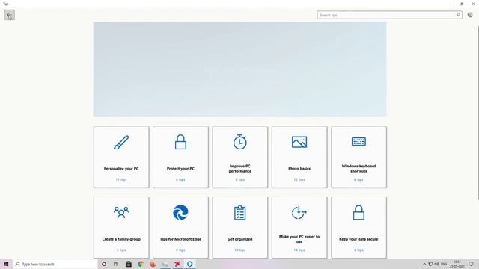Click the taskbar 'Type here to search' box
The width and height of the screenshot is (479, 269).
pyautogui.click(x=55, y=264)
